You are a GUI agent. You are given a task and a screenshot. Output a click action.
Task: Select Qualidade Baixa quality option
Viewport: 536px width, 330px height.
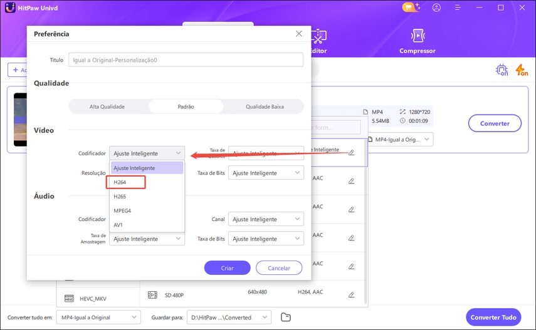pos(265,106)
